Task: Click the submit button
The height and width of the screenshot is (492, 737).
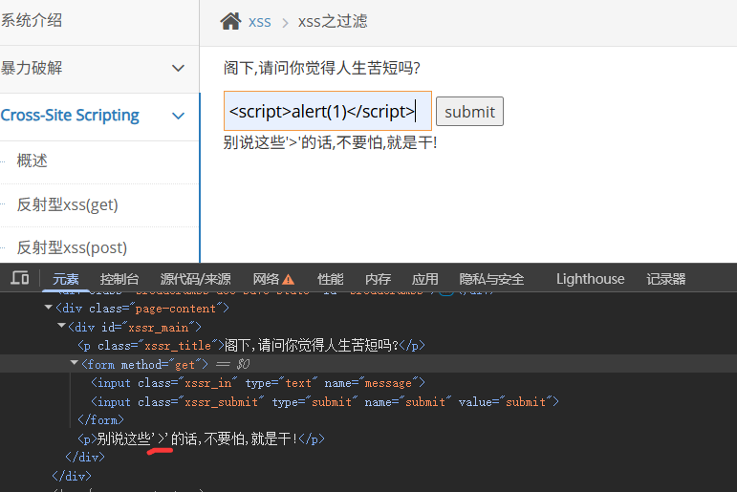Action: (469, 112)
